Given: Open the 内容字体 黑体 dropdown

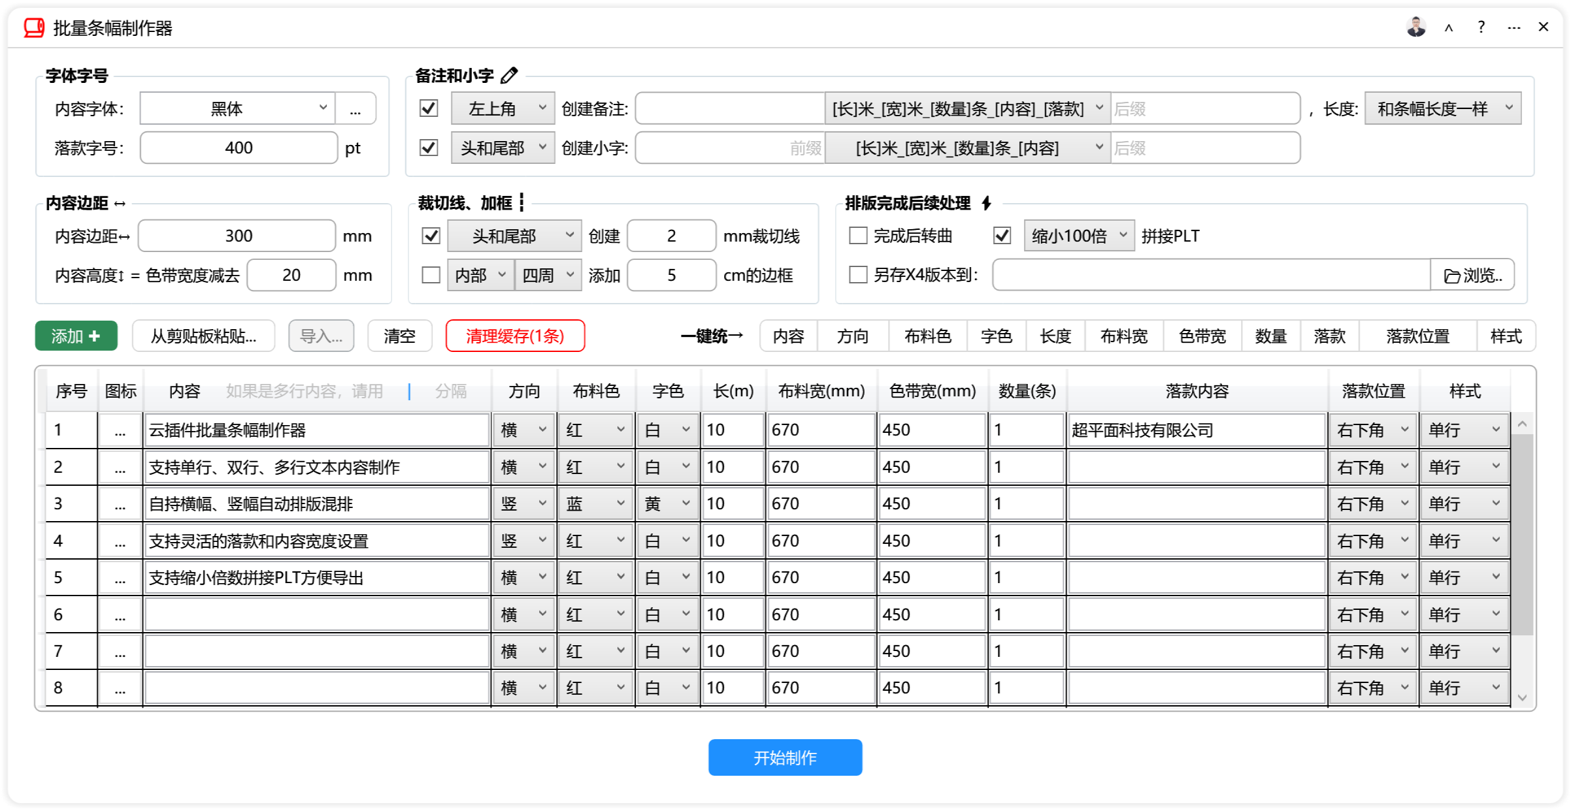Looking at the screenshot, I should click(x=237, y=108).
